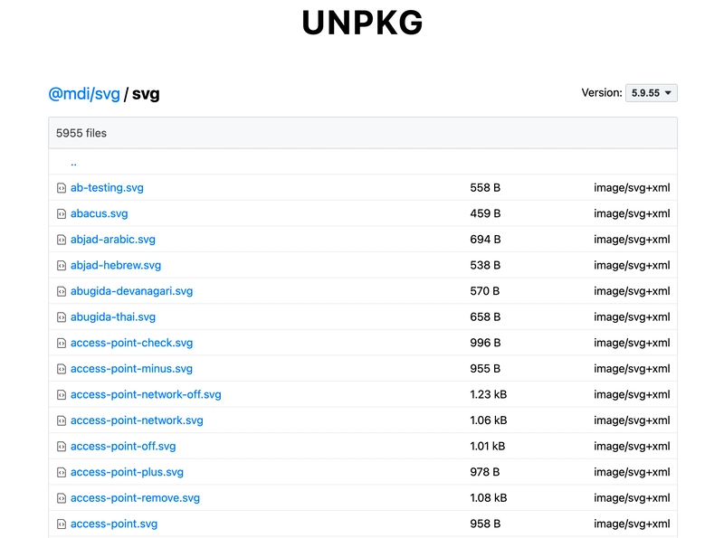Click the '1.23 kB' size value

pos(489,394)
